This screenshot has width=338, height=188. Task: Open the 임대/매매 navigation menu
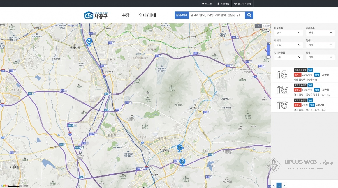(x=147, y=15)
